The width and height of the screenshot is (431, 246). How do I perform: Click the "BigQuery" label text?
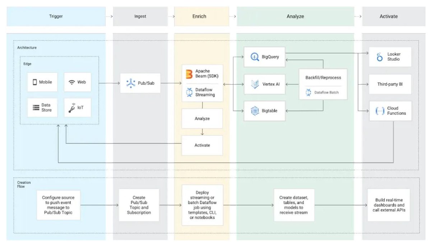coord(270,57)
